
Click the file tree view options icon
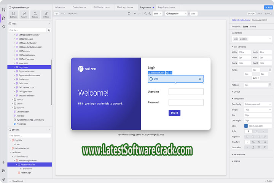[x=49, y=30]
